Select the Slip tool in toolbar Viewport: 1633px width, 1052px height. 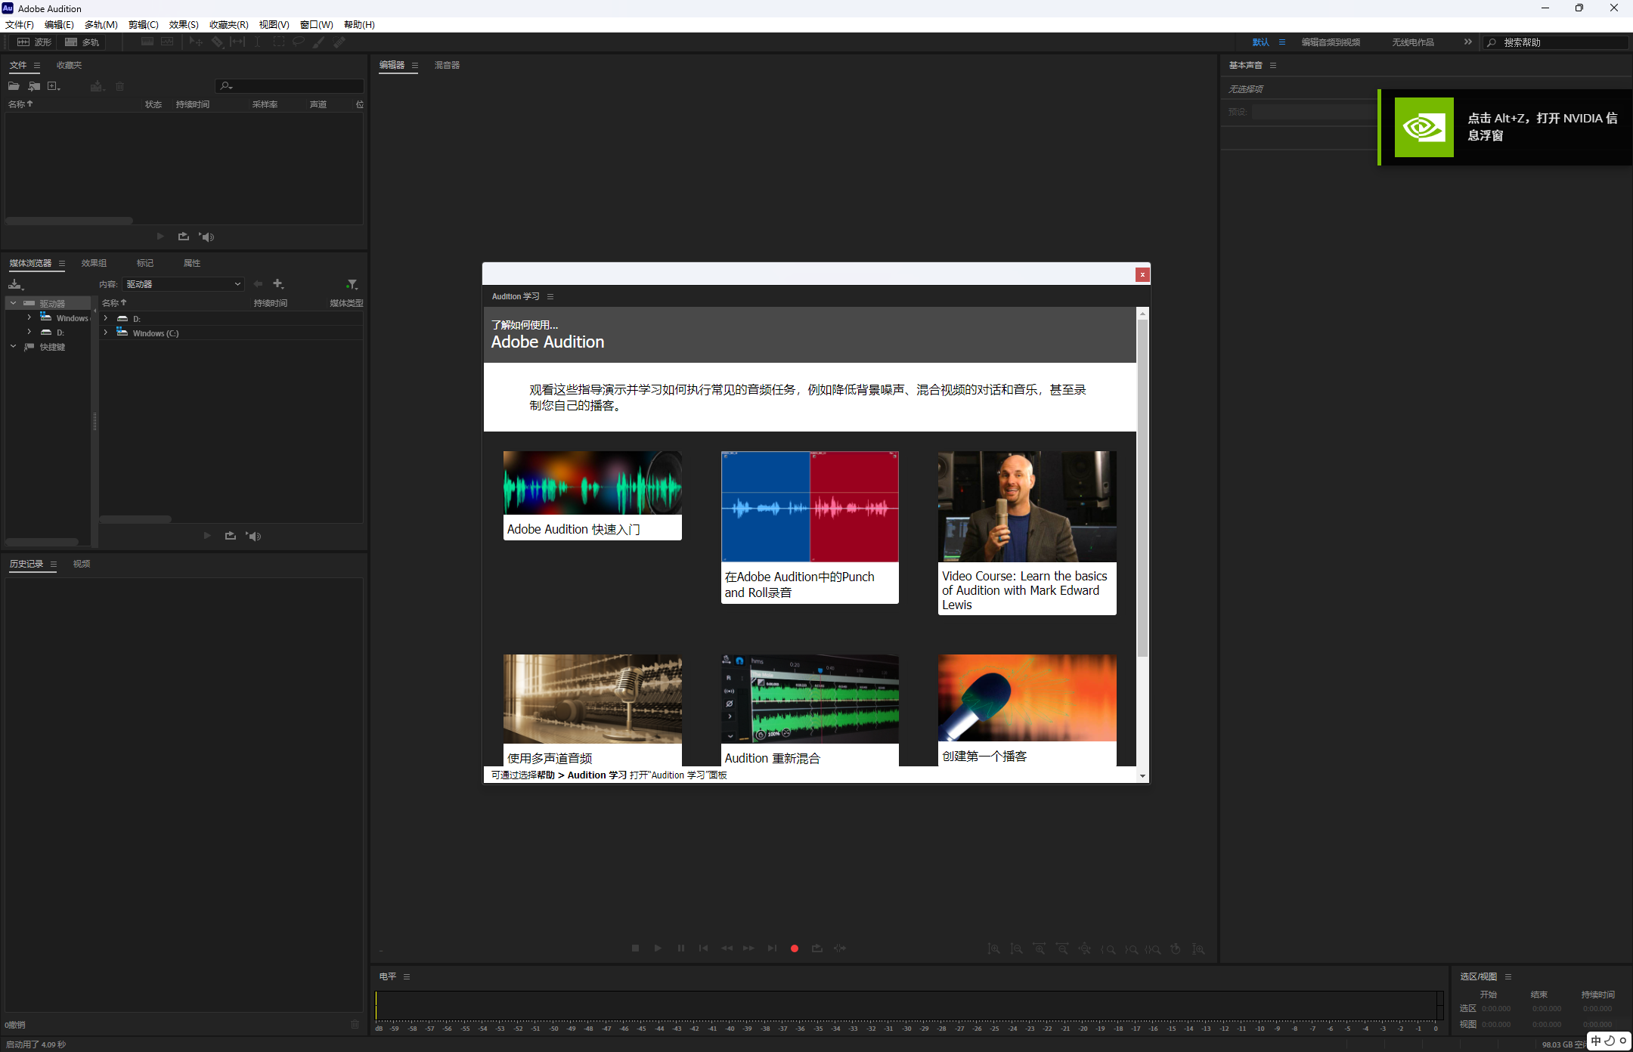(x=237, y=42)
